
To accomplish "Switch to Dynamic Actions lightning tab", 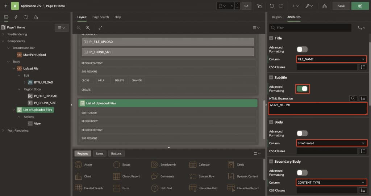I will (16, 17).
